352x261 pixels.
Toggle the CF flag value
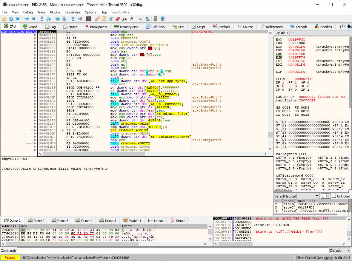click(283, 89)
